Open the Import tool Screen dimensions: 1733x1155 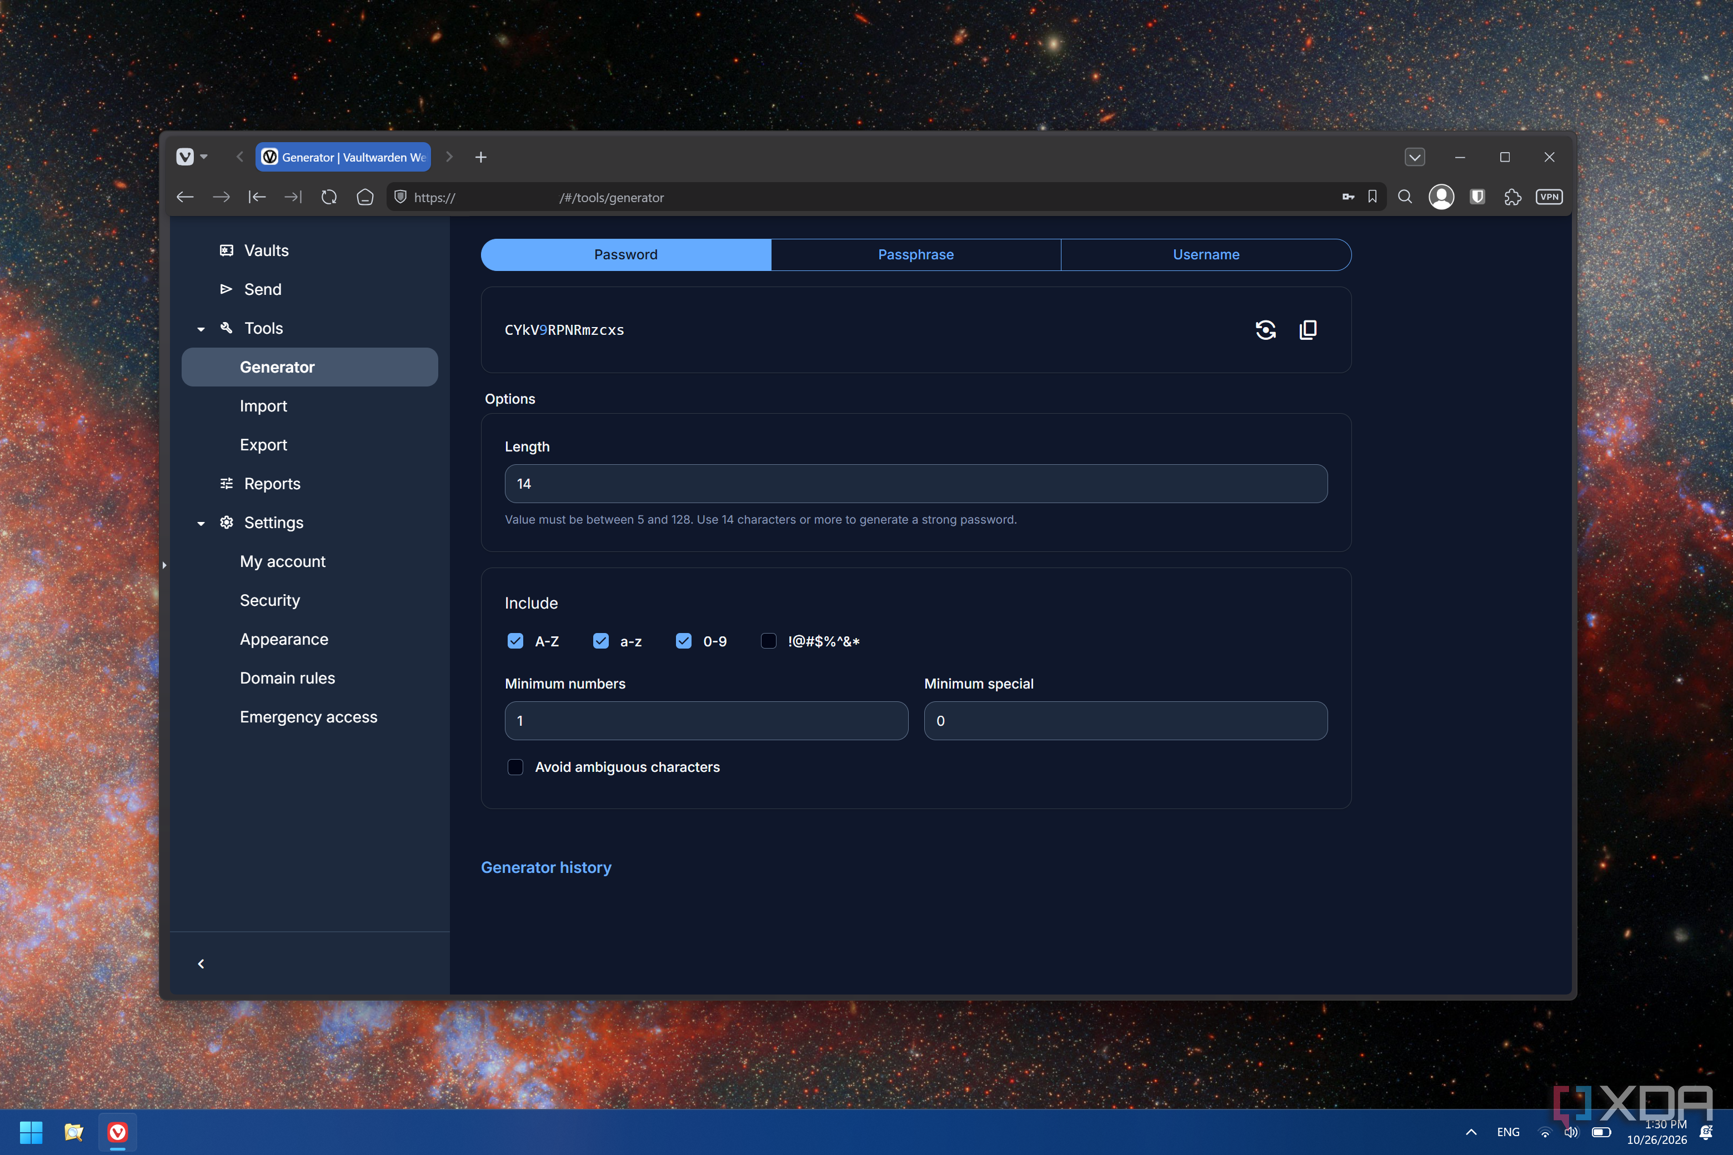pyautogui.click(x=263, y=406)
